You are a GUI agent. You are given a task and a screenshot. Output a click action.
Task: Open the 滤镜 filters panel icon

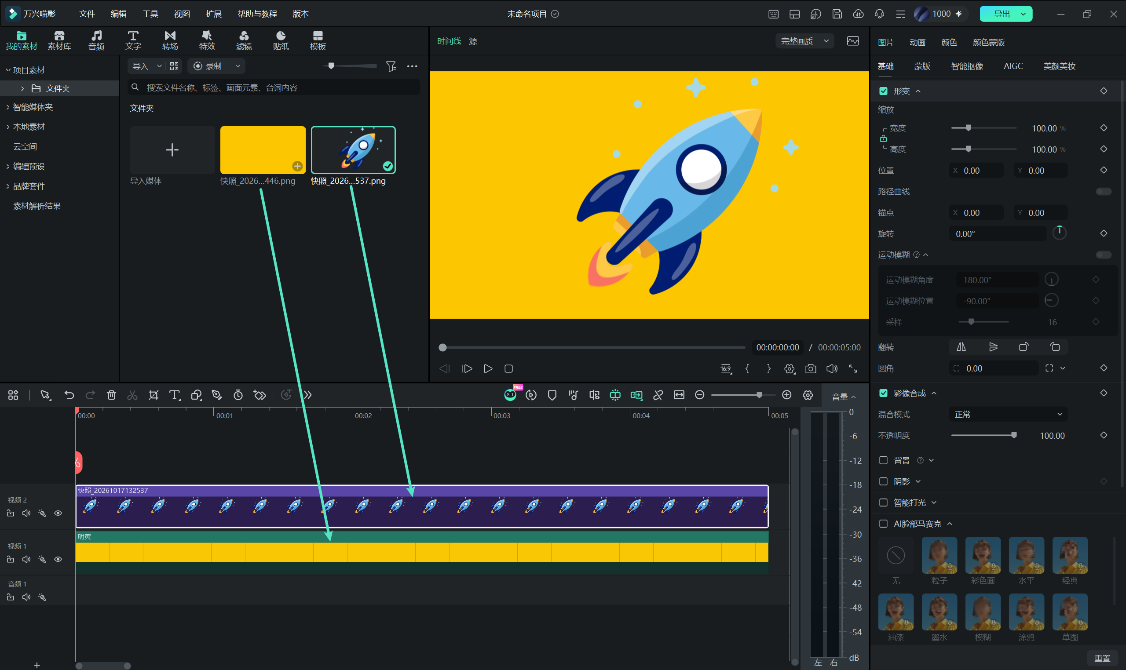tap(244, 40)
